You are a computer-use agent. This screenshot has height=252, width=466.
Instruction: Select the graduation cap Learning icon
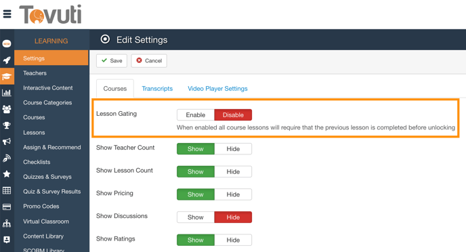tap(7, 77)
